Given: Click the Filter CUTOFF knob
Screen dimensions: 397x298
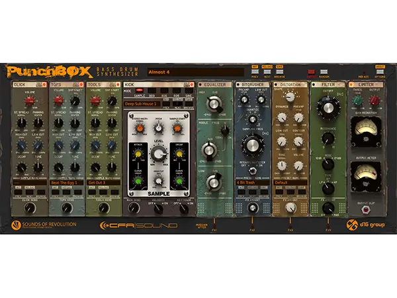Looking at the screenshot, I should click(x=328, y=108).
